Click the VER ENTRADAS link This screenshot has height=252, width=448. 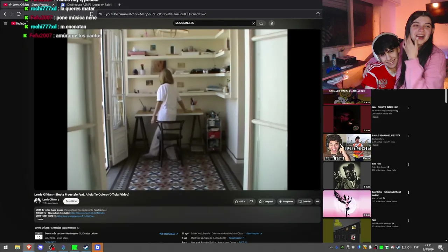168,234
